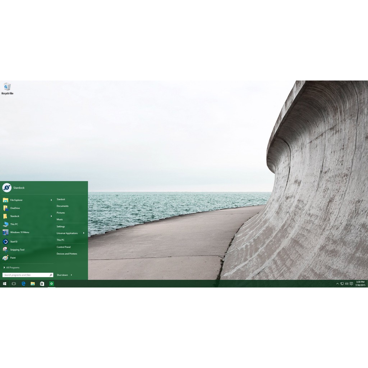Click the Task View taskbar button

pos(14,284)
